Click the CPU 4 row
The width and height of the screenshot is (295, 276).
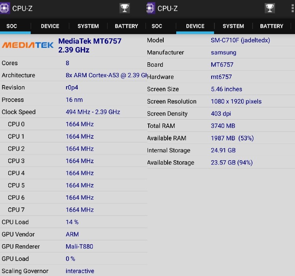click(x=74, y=173)
